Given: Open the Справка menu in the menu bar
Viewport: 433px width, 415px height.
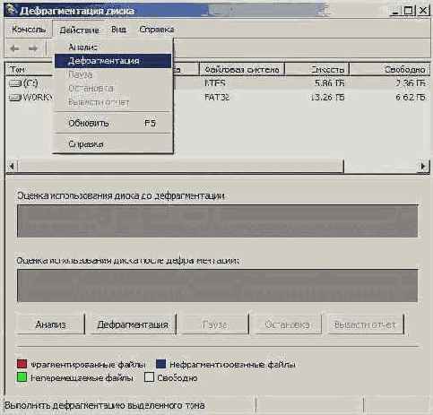Looking at the screenshot, I should [157, 30].
